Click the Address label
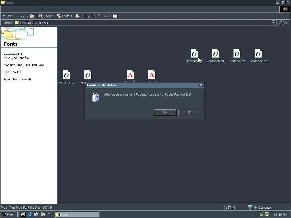The image size is (291, 218). (x=7, y=23)
